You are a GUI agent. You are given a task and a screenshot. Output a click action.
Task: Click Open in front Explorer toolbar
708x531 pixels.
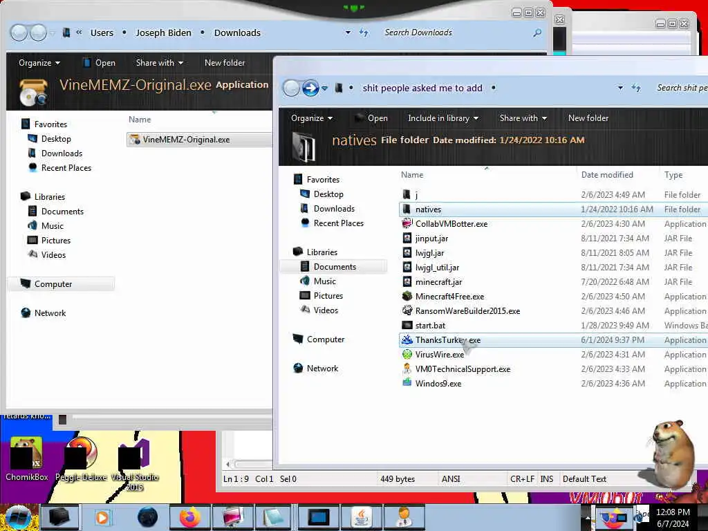tap(371, 118)
